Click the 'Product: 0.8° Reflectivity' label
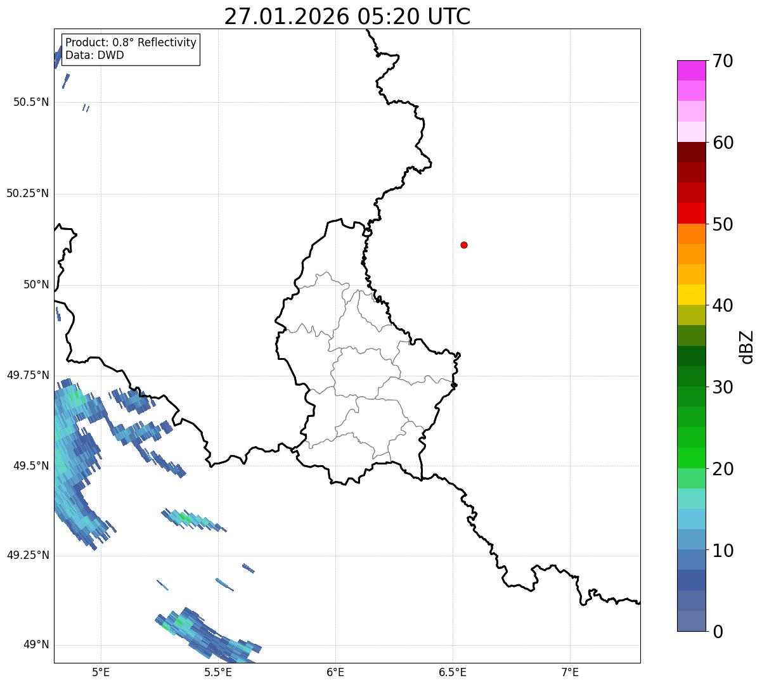The image size is (762, 685). (131, 42)
